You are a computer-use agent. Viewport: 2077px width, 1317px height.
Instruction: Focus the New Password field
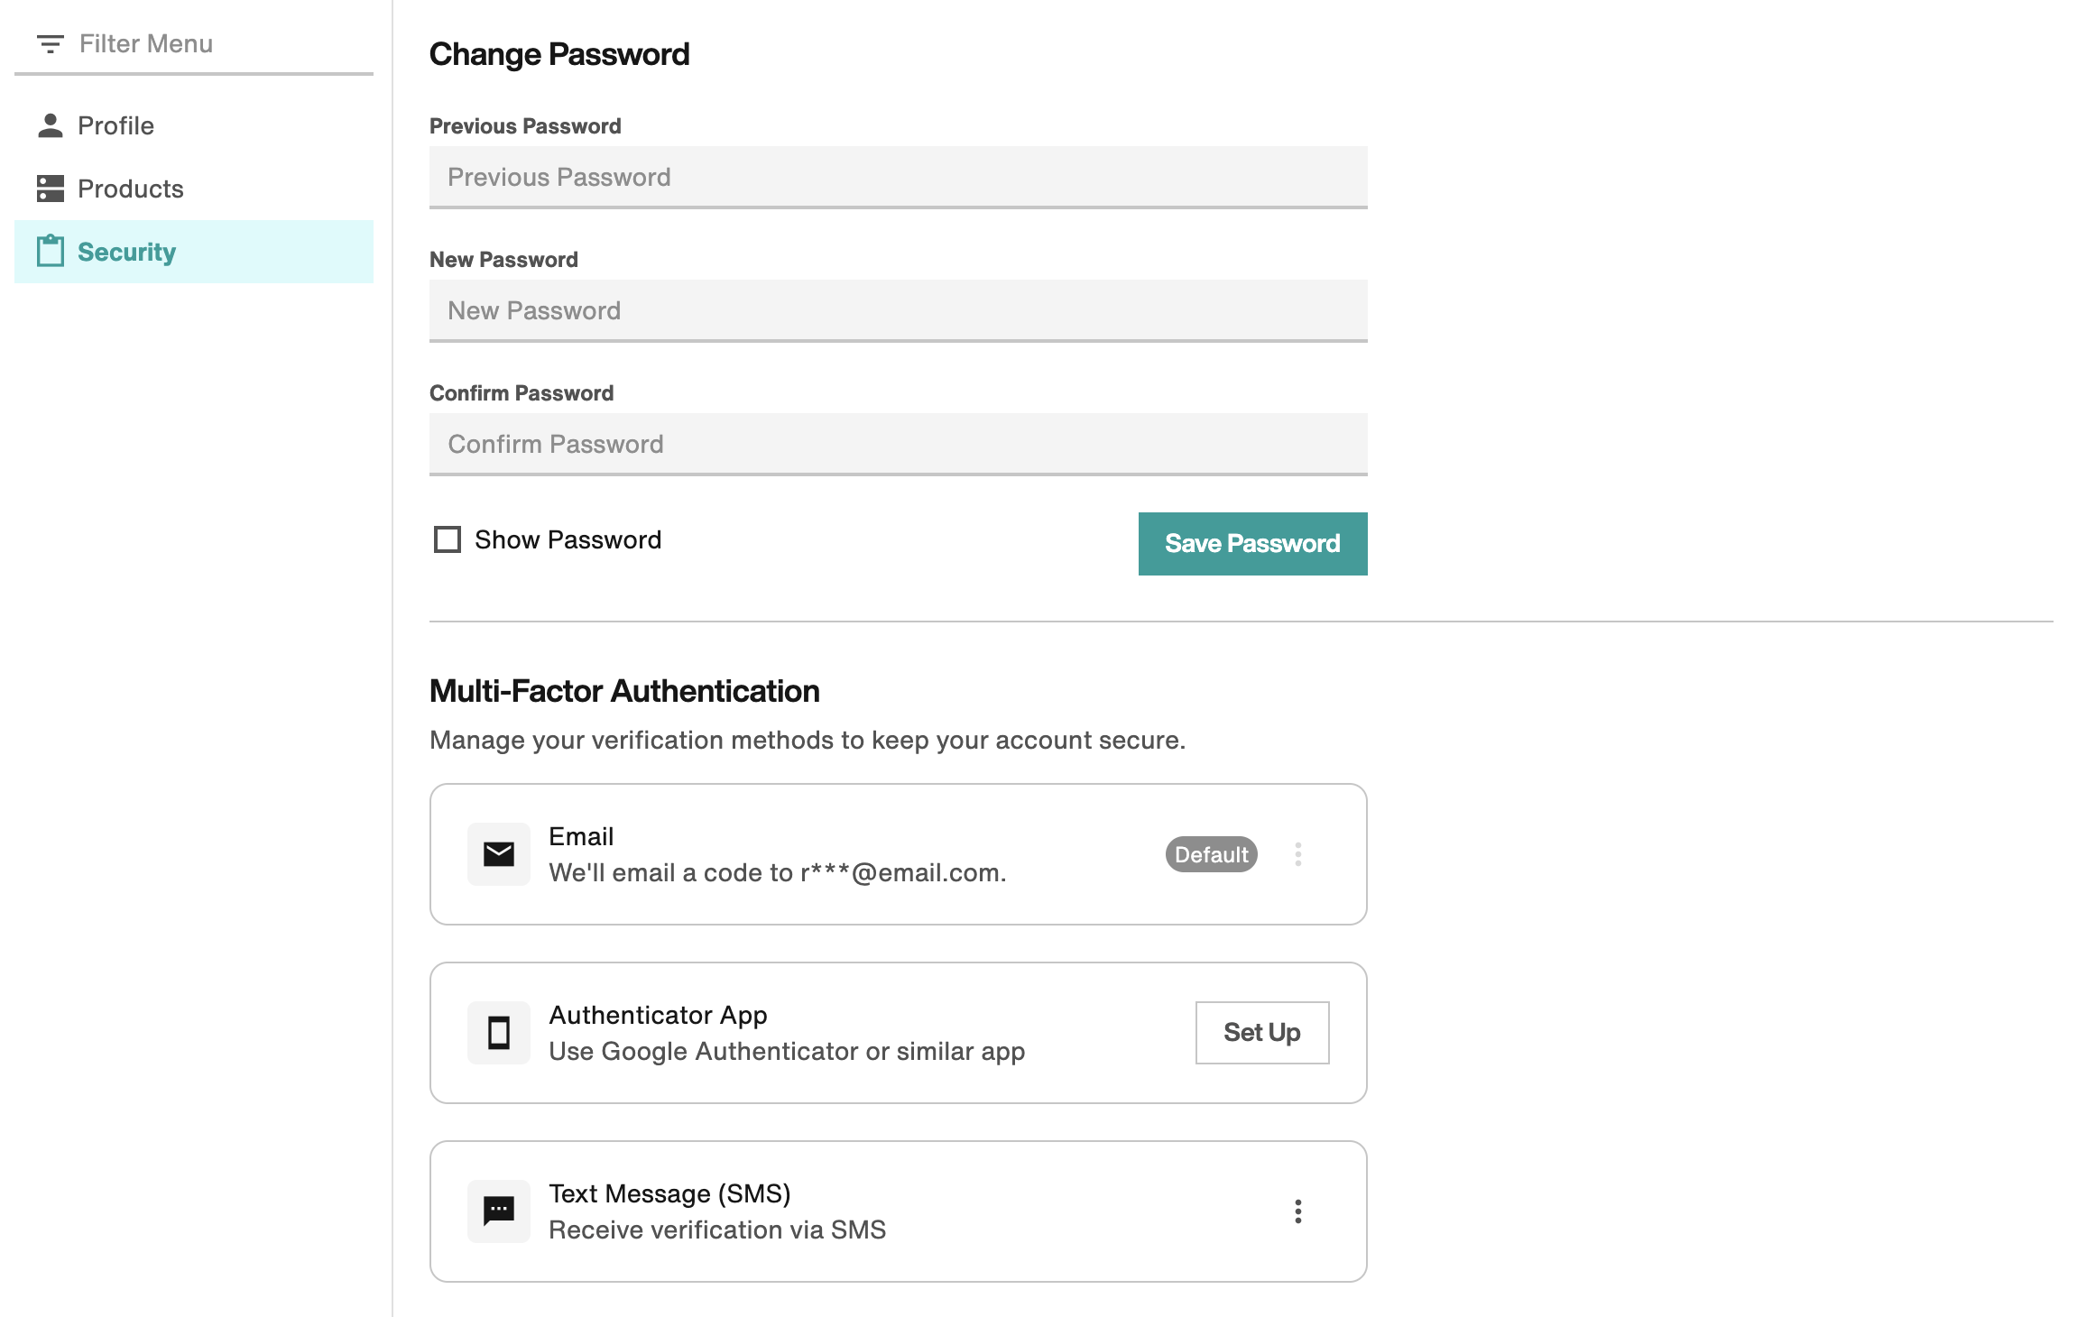899,310
